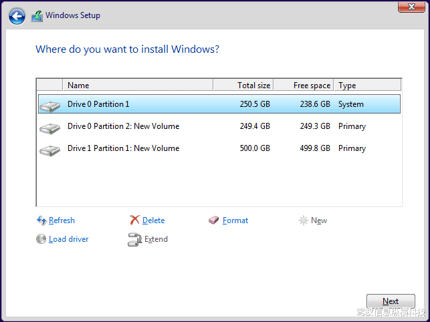
Task: Click the Format link text
Action: point(235,220)
